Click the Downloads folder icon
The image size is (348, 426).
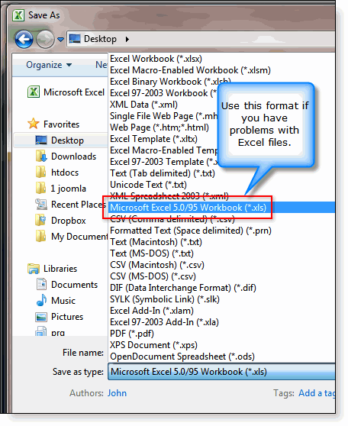pyautogui.click(x=41, y=157)
